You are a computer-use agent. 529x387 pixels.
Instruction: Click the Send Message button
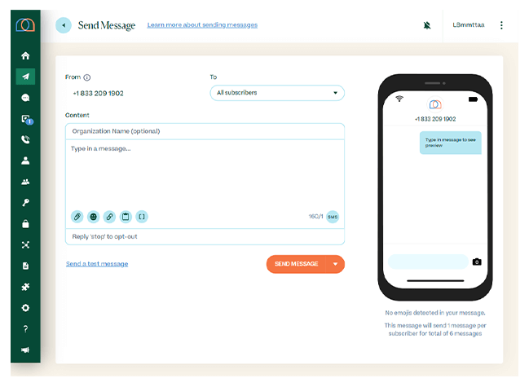(296, 264)
